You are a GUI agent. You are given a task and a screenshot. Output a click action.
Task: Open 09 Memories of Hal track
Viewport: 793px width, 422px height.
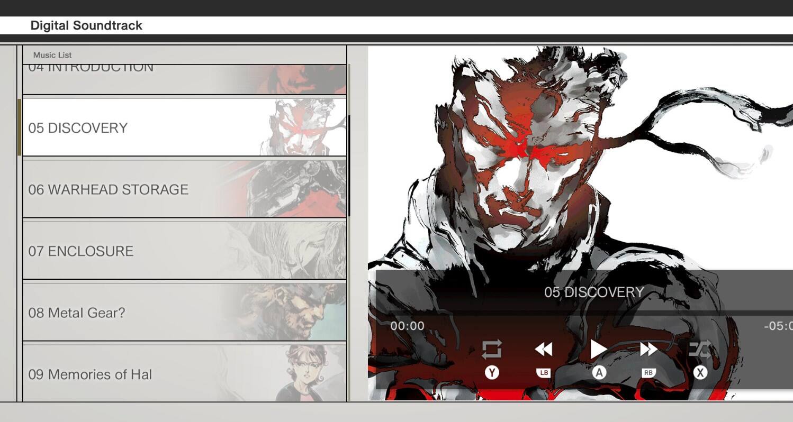tap(184, 373)
